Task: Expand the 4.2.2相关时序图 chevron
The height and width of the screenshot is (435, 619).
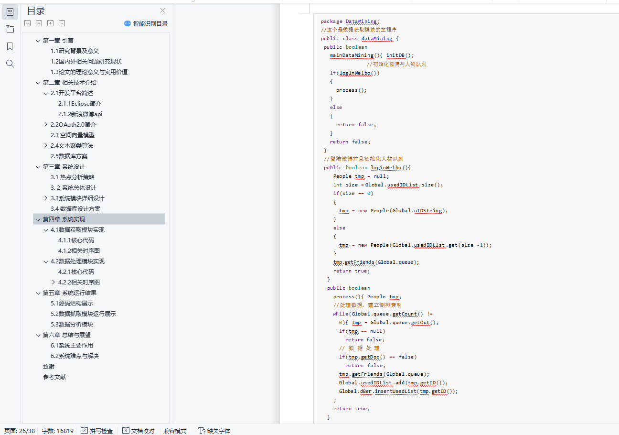Action: [53, 283]
